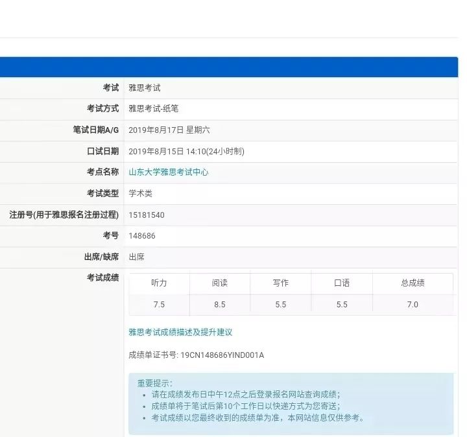The height and width of the screenshot is (437, 467).
Task: Select the written test date 2019年8月17日 星期六
Action: click(169, 130)
